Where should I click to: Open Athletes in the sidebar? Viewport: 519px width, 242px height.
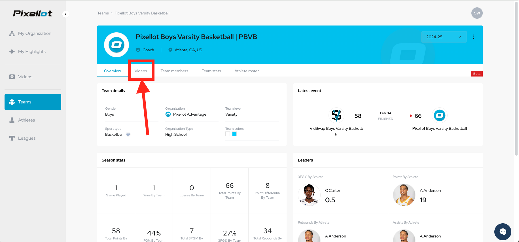(x=33, y=120)
